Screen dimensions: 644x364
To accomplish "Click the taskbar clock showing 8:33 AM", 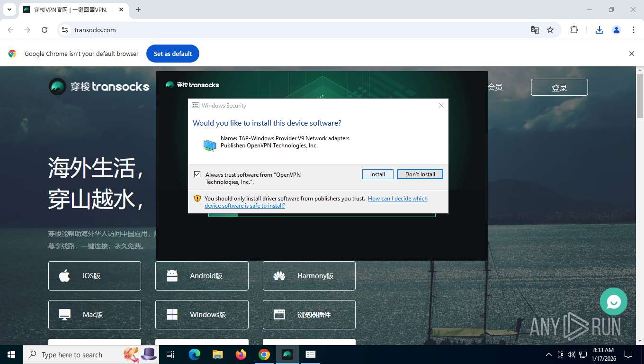I will (603, 355).
